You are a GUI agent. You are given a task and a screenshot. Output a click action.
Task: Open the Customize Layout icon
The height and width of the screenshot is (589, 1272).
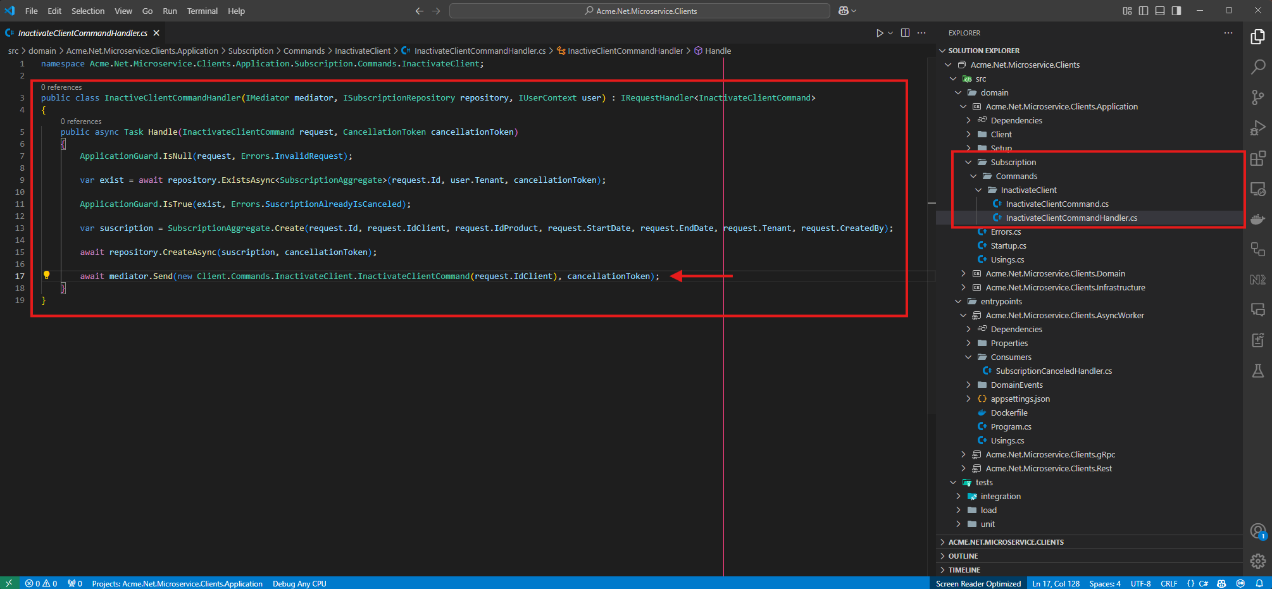click(1127, 11)
